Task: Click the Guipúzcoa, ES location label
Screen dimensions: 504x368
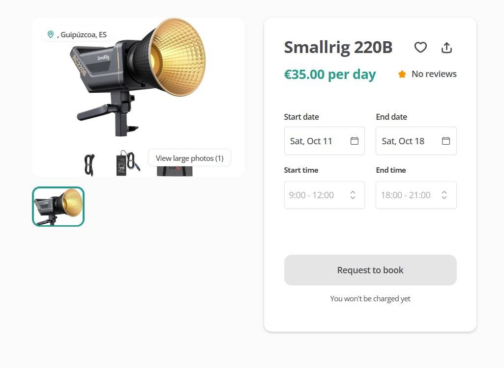Action: click(83, 35)
